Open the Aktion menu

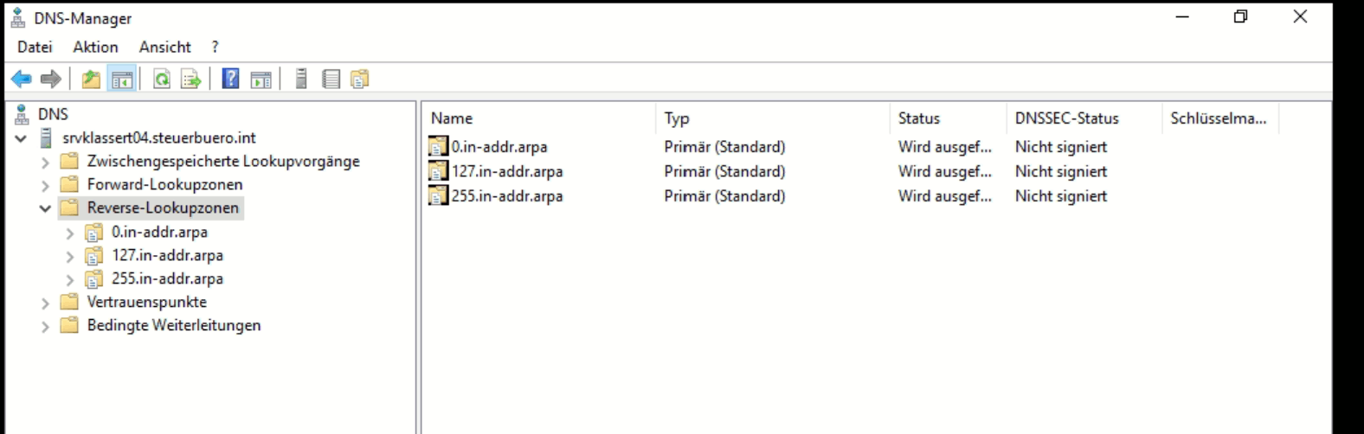point(95,47)
